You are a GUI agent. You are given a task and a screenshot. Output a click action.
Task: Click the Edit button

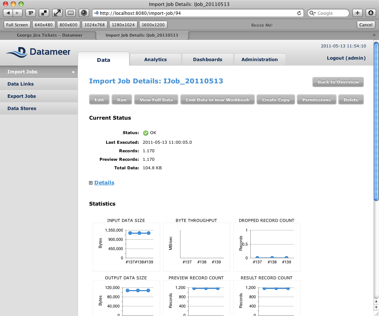(x=99, y=100)
